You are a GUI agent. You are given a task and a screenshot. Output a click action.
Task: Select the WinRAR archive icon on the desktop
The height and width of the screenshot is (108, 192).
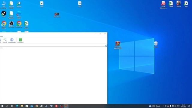pos(118,45)
